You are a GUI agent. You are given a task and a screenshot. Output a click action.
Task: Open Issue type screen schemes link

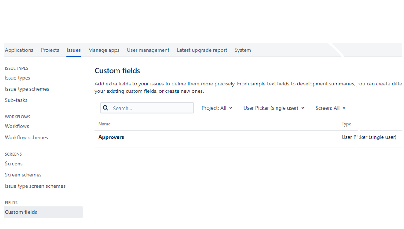click(35, 186)
